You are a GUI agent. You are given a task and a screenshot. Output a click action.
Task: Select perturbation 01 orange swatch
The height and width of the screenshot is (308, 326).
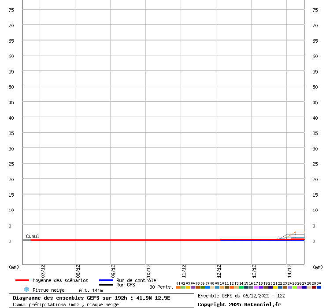click(178, 287)
